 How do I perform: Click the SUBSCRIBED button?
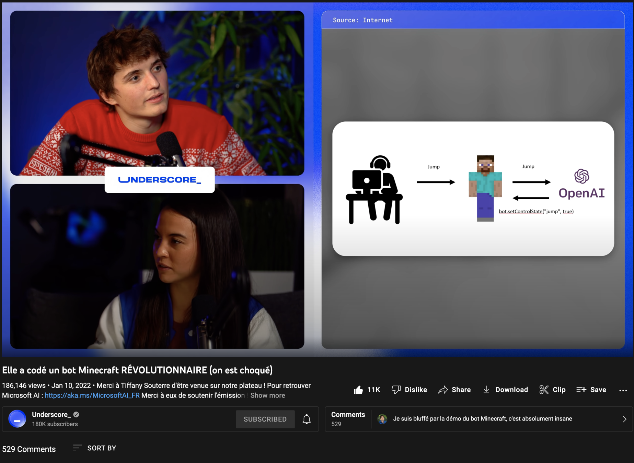click(x=265, y=419)
